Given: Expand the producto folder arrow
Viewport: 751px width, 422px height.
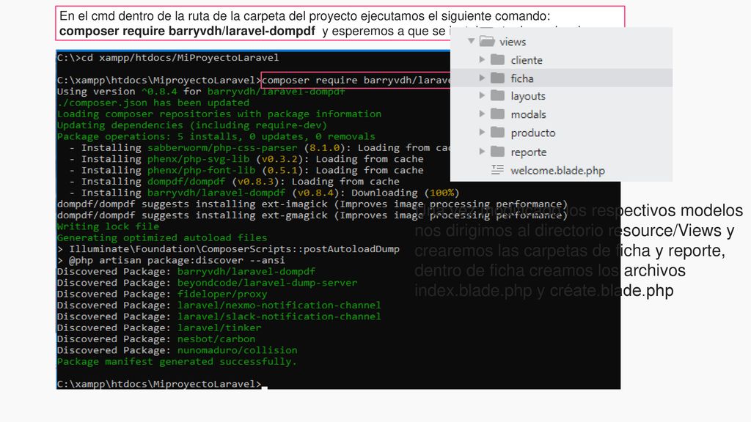Looking at the screenshot, I should click(x=483, y=132).
